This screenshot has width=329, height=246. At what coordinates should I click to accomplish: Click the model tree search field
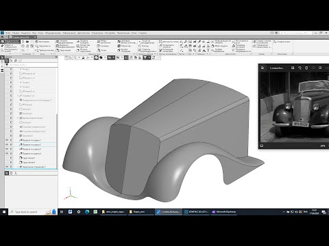(33, 65)
